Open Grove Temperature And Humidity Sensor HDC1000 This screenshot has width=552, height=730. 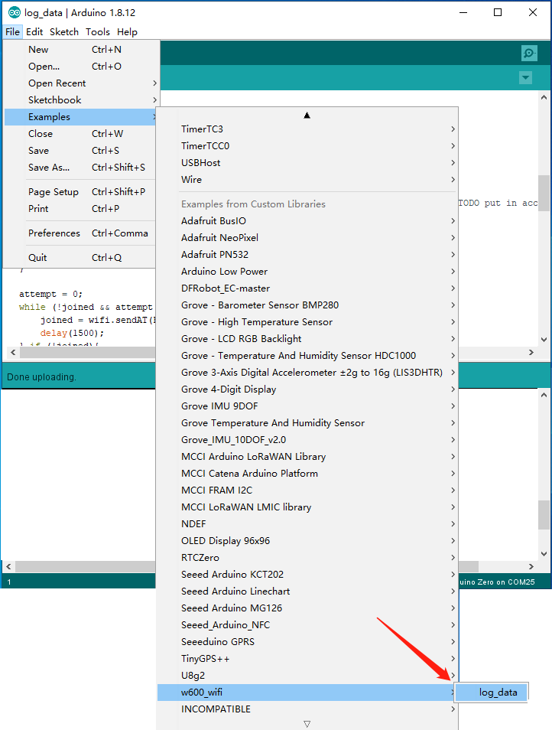click(307, 355)
